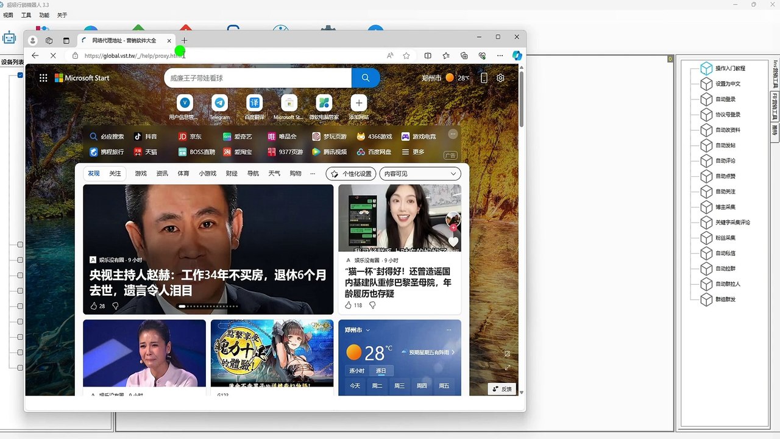The width and height of the screenshot is (780, 439).
Task: Stop loading the page in the browser
Action: (53, 55)
